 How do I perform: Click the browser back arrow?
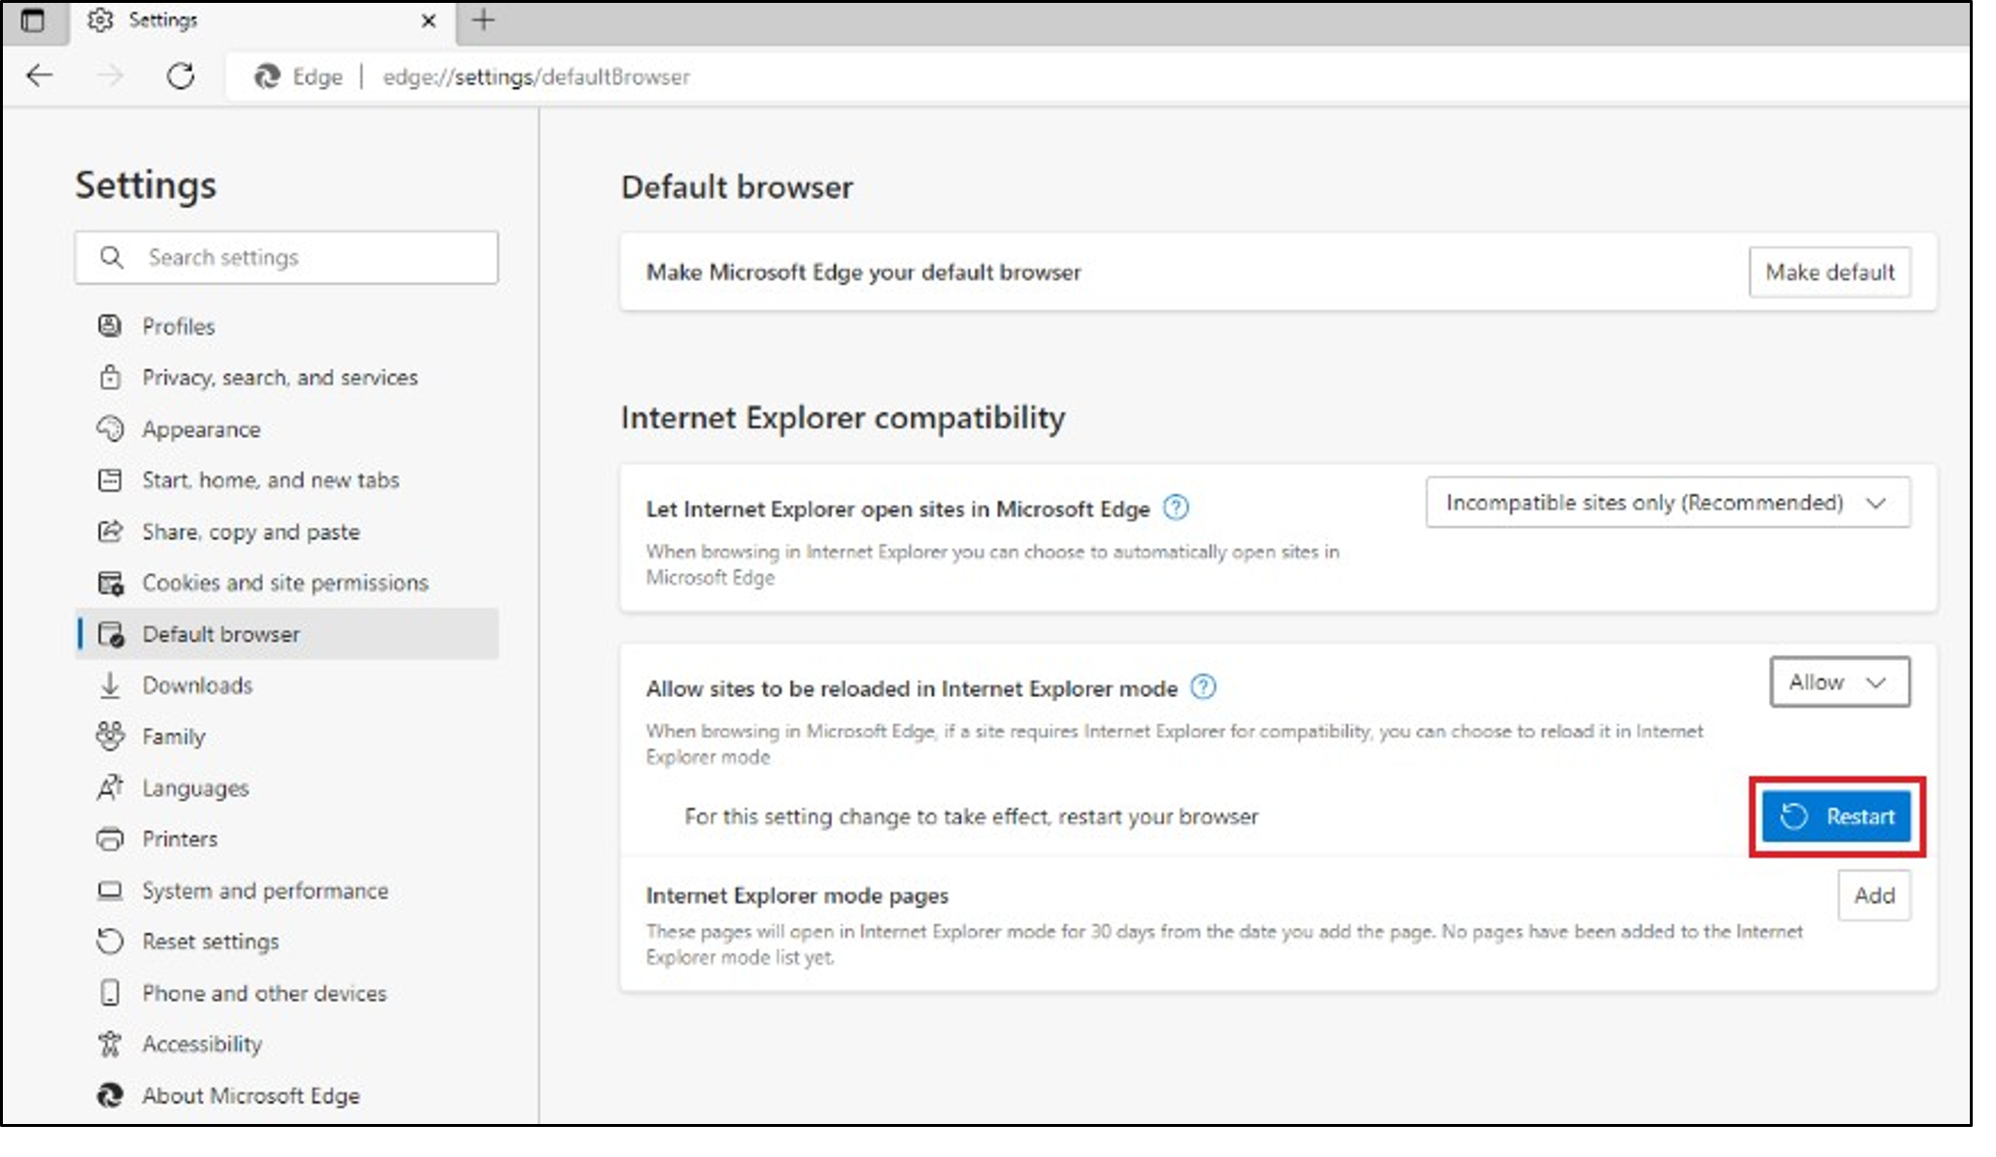click(x=40, y=76)
